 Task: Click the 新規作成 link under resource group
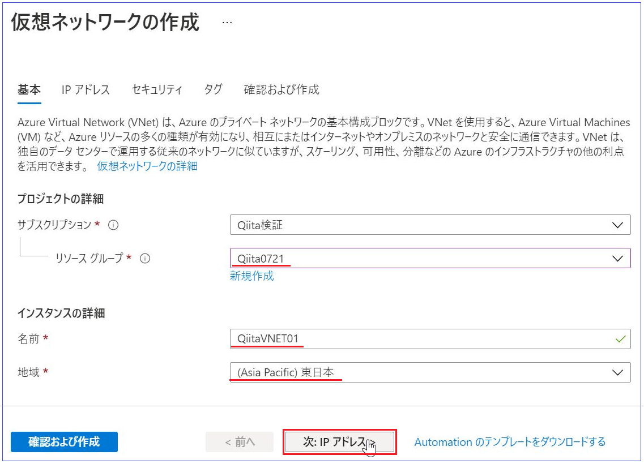(x=251, y=276)
